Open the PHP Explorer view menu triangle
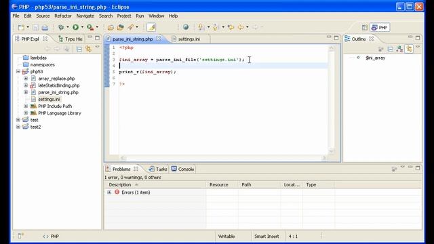This screenshot has width=434, height=244. [x=97, y=47]
